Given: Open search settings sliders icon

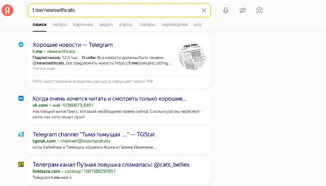Looking at the screenshot, I should [243, 10].
